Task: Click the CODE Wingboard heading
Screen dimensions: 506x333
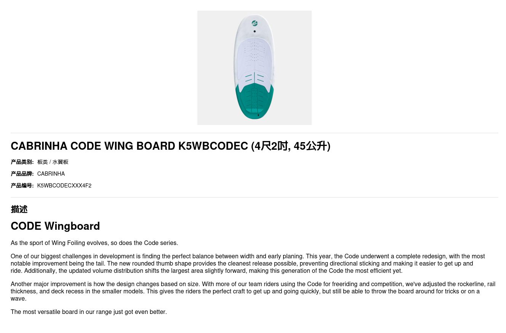Action: (55, 226)
